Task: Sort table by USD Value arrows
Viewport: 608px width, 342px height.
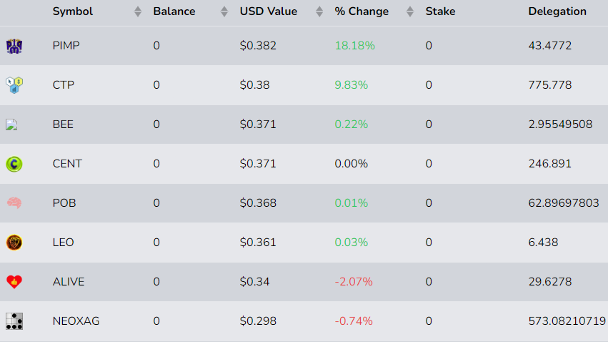Action: point(319,11)
